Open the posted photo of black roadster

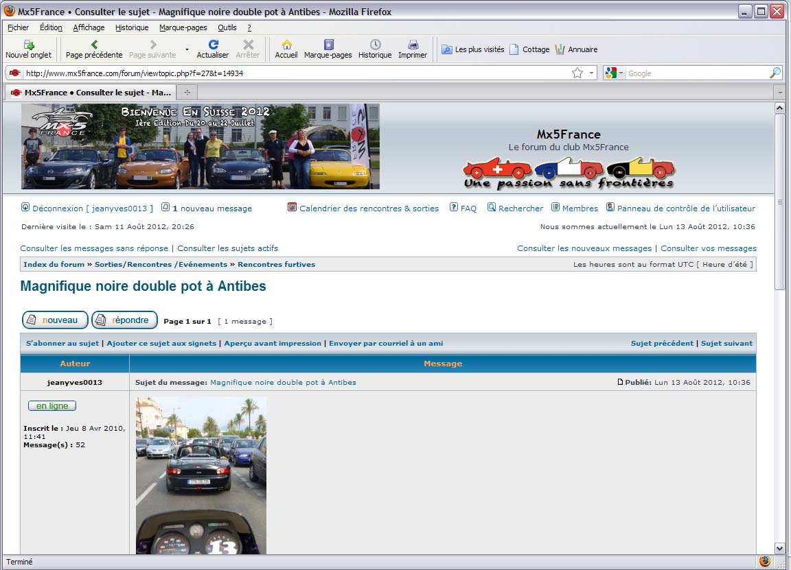coord(200,475)
